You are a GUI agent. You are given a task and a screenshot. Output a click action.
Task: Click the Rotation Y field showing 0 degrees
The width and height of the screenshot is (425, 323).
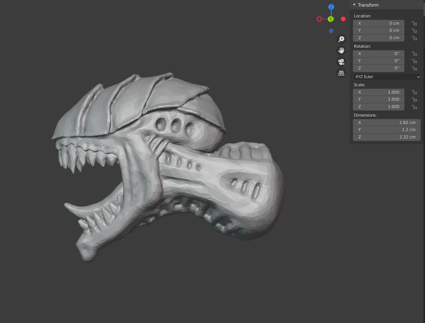(x=378, y=61)
